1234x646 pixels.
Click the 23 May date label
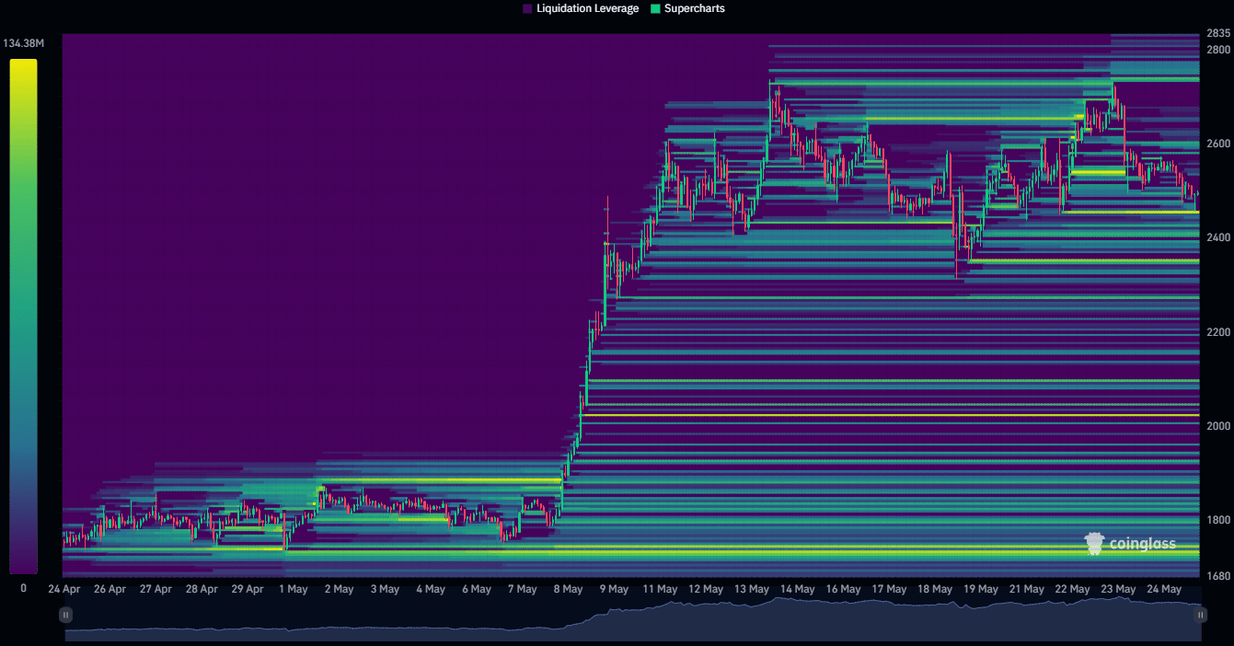1118,589
